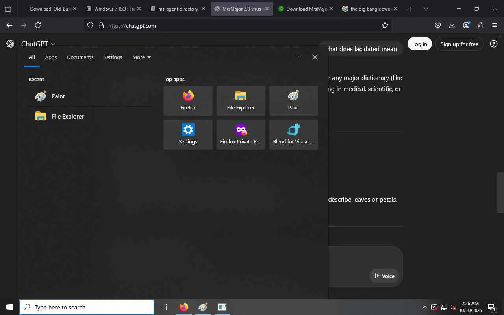
Task: Show hidden system tray icons
Action: [x=424, y=308]
